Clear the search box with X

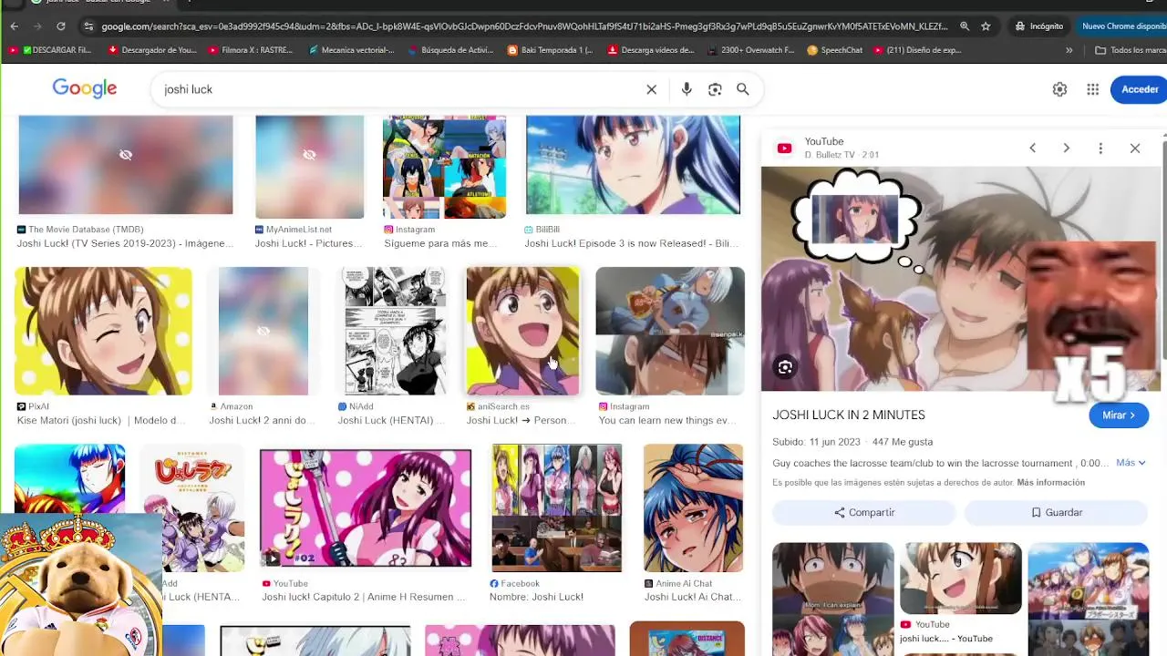click(651, 89)
